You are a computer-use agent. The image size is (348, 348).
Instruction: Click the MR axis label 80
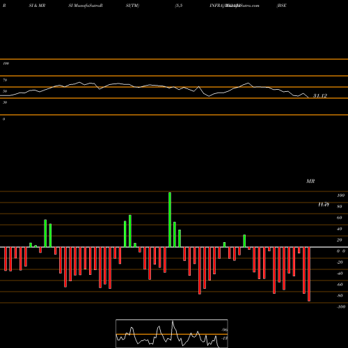(340, 207)
